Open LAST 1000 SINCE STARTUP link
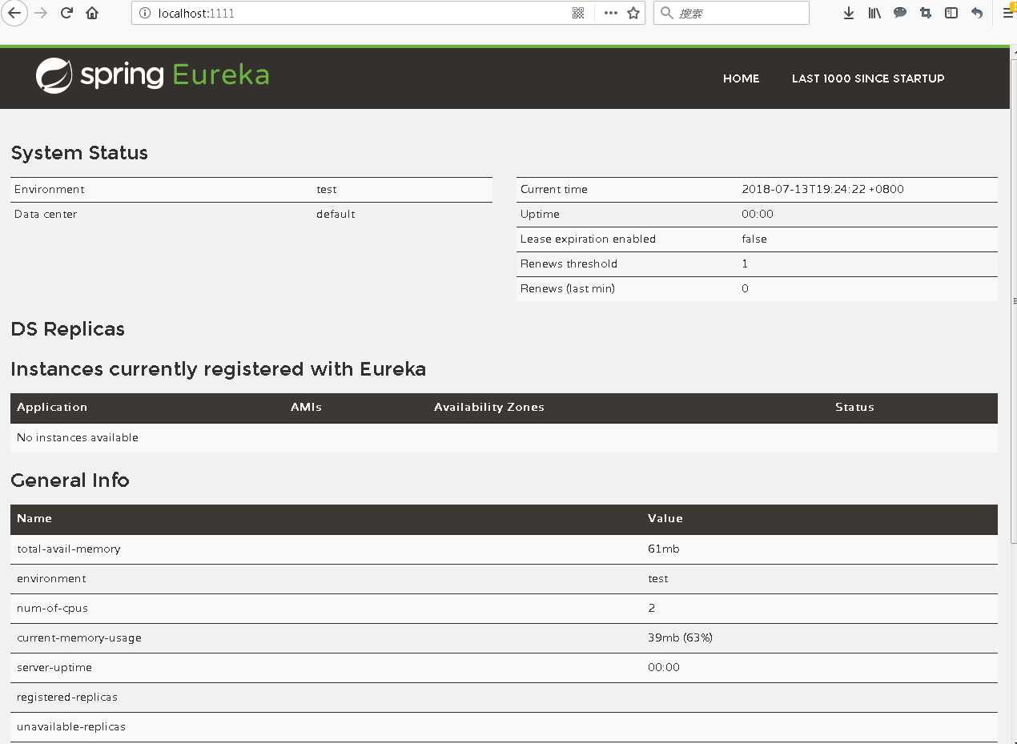This screenshot has height=744, width=1017. click(868, 78)
